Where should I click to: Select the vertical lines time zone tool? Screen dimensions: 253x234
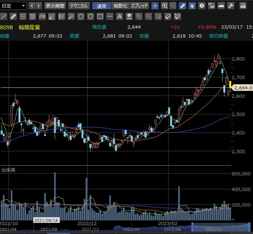coord(62,16)
